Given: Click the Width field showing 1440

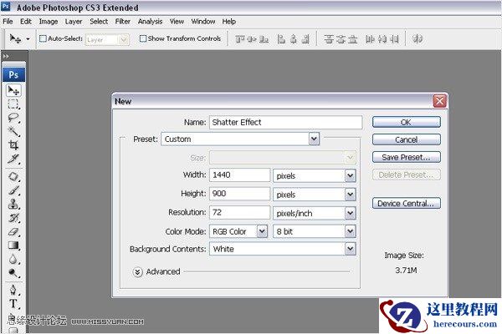Looking at the screenshot, I should (240, 175).
